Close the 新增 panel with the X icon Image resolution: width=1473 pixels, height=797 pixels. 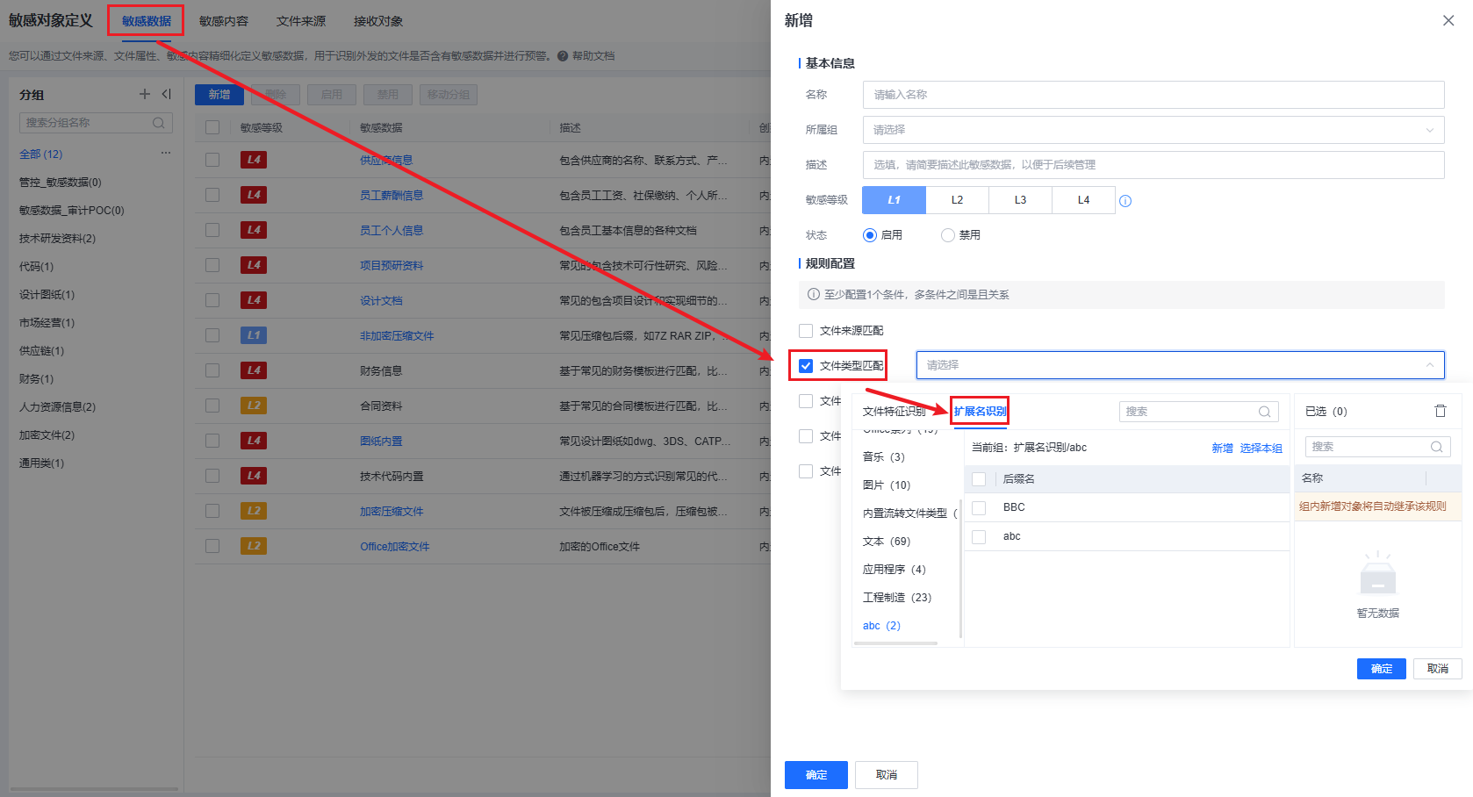point(1448,21)
